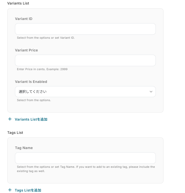Viewport: 185px width, 193px height.
Task: Click the Variant Price field label
Action: (x=26, y=50)
